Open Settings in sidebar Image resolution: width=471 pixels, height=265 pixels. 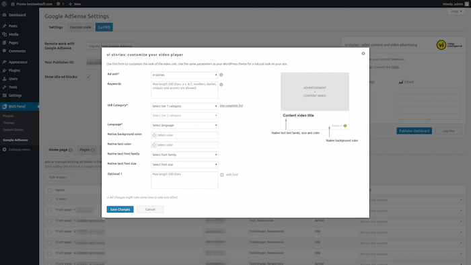[15, 96]
